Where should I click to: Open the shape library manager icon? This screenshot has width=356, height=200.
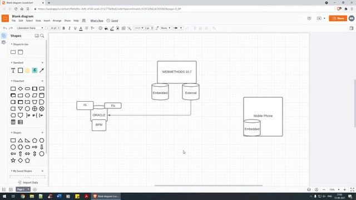coord(37,36)
